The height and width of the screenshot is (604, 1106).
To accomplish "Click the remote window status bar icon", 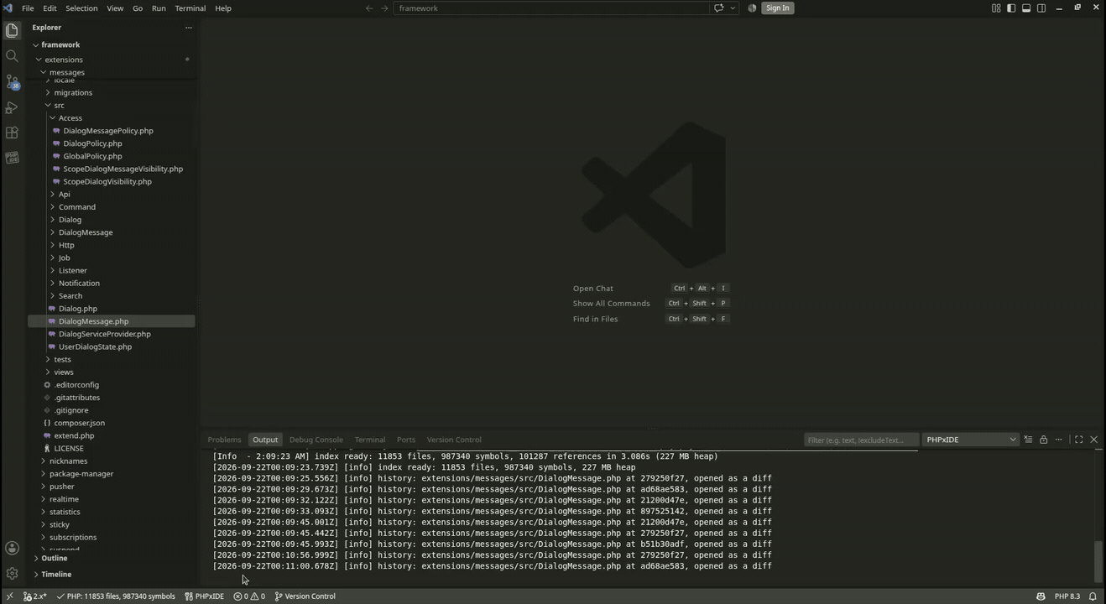I will tap(8, 596).
